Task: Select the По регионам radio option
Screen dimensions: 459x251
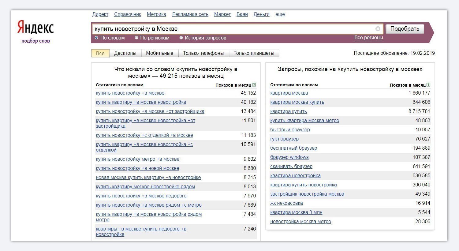Action: point(136,38)
